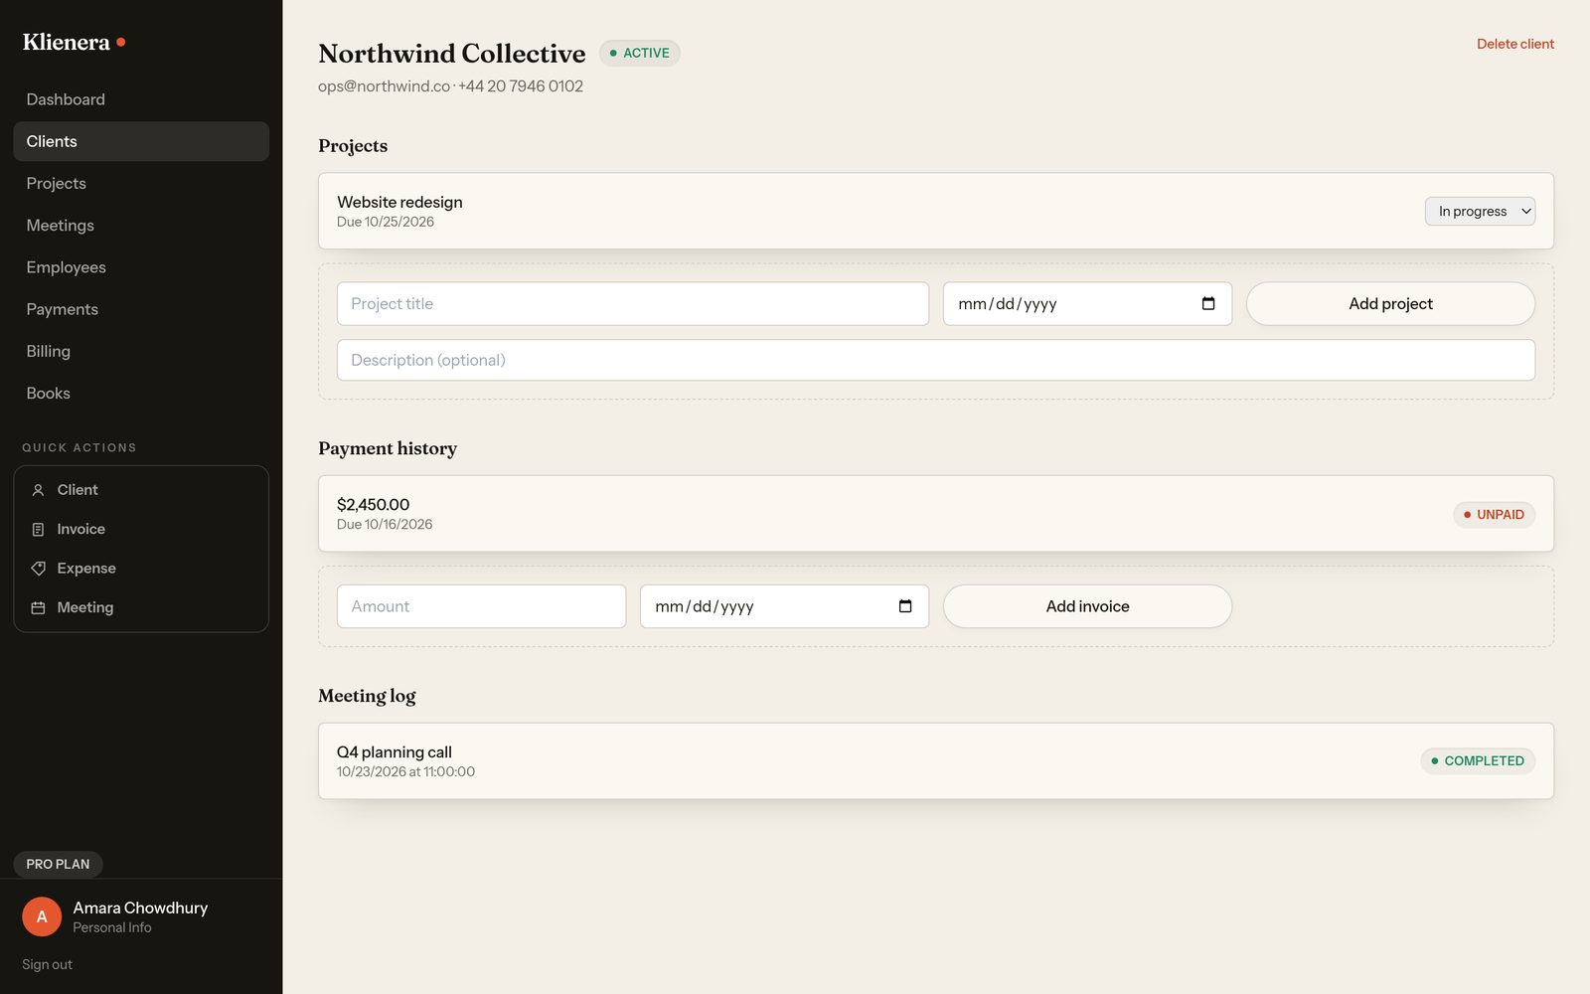Navigate to Employees in the sidebar
Viewport: 1590px width, 994px height.
[x=141, y=267]
